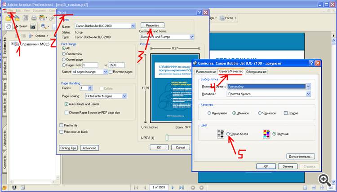Viewport: 337px width, 192px height.
Task: Click the Print dialog help question icon
Action: tap(199, 13)
